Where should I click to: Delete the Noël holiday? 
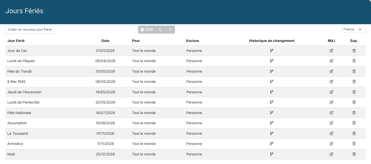click(354, 154)
